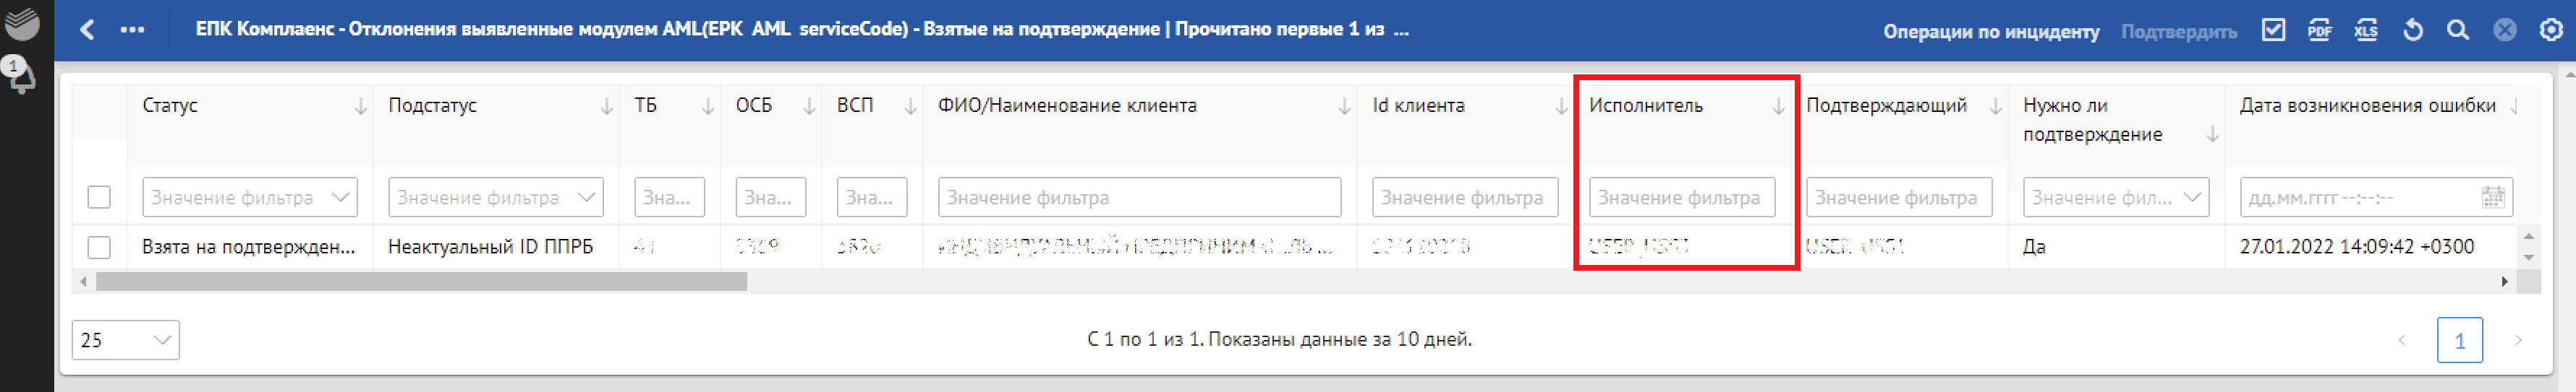This screenshot has height=392, width=2576.
Task: Click the Подтвердить button
Action: coord(2179,31)
